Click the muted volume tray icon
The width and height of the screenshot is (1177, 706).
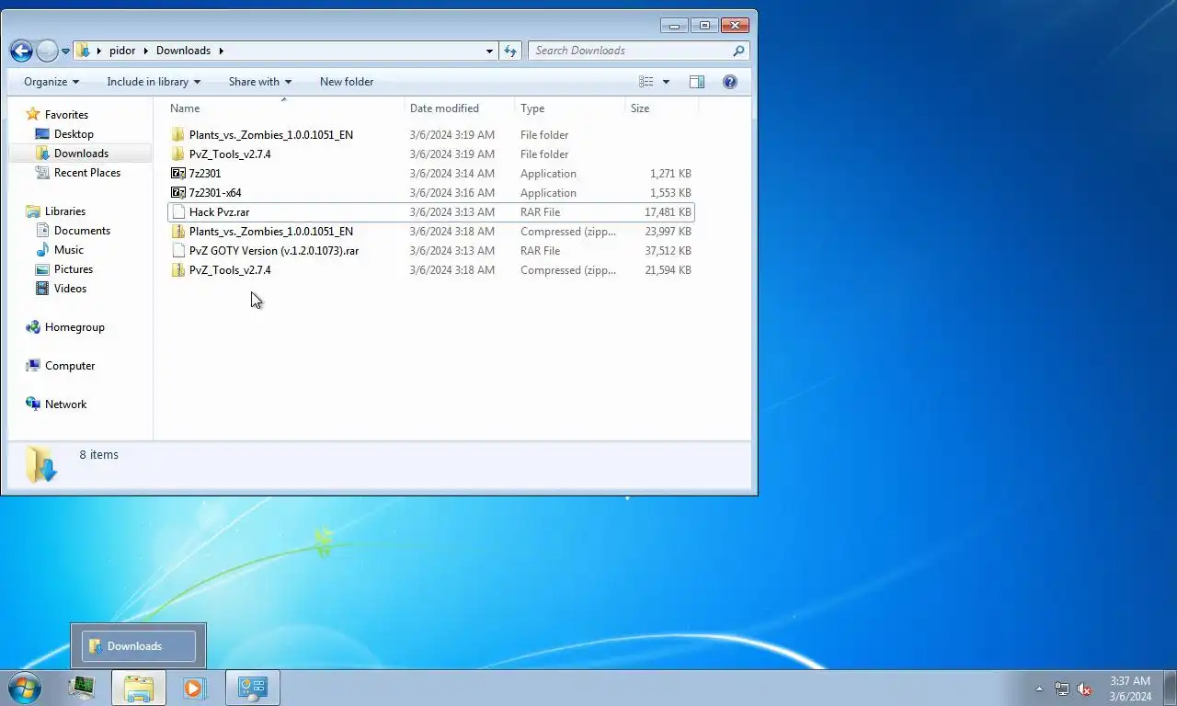pyautogui.click(x=1084, y=689)
